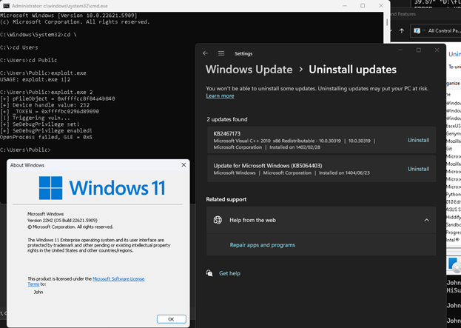Viewport: 461px width, 328px height.
Task: Click Control Panel icon in address bar
Action: (417, 30)
